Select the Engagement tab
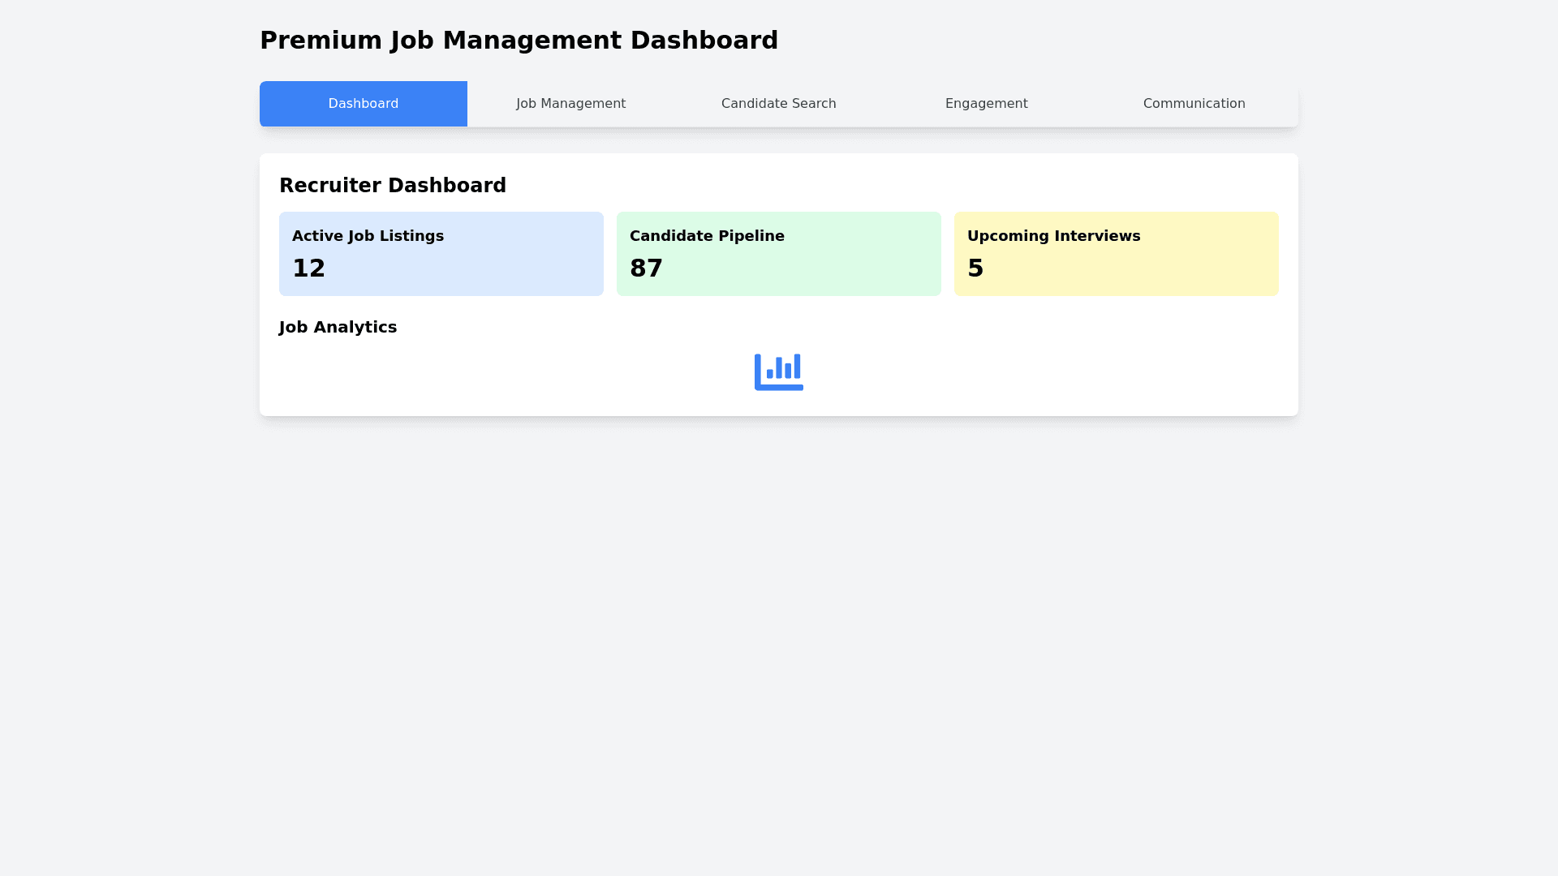This screenshot has width=1558, height=876. 986,104
